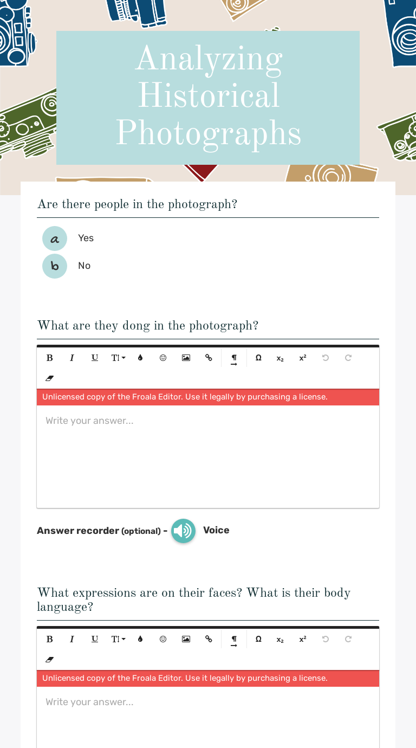Apply subscript in the first editor
The height and width of the screenshot is (748, 416).
280,358
